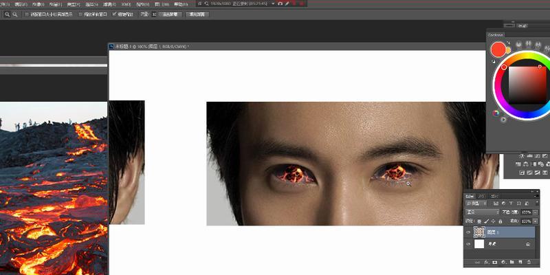Click the shape layer filter icon

coord(519,203)
